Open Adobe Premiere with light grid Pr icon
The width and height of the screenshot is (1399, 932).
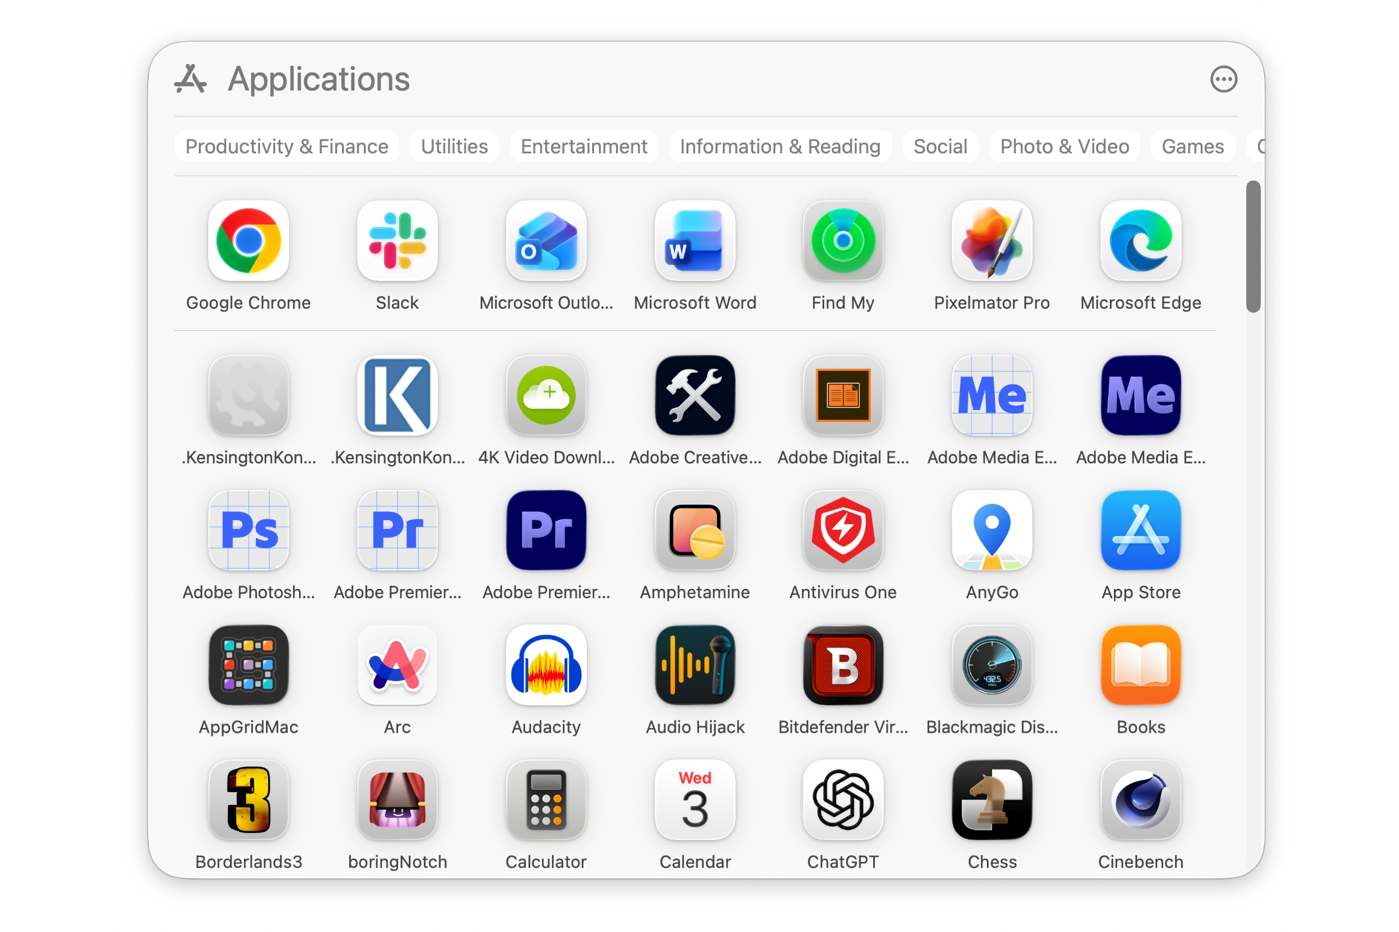point(398,530)
